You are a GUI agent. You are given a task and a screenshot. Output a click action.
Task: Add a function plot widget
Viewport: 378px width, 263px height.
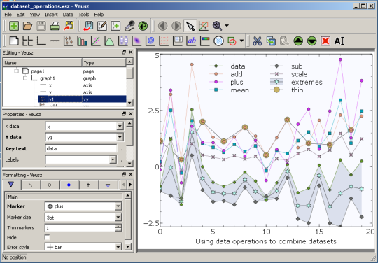coord(109,41)
